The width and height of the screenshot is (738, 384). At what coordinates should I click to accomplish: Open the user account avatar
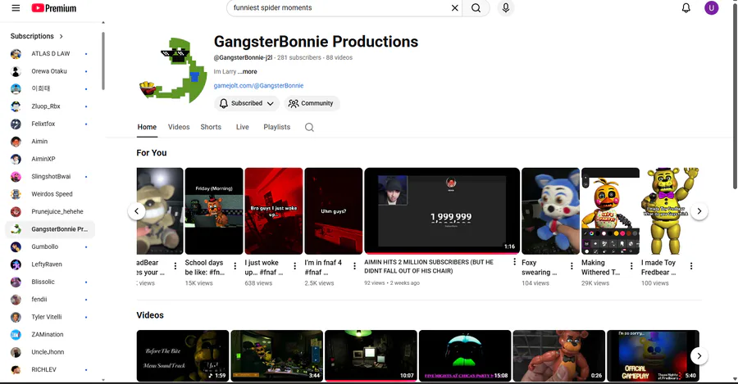point(711,8)
